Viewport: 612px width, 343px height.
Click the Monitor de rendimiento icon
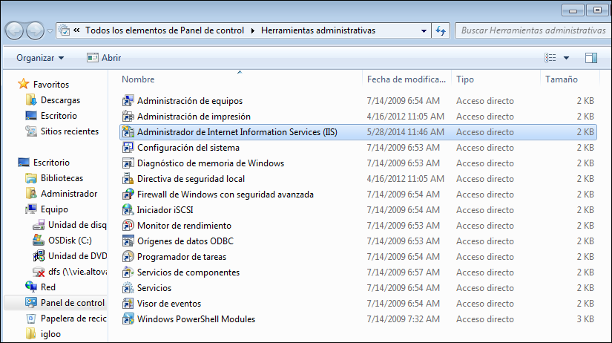(128, 226)
